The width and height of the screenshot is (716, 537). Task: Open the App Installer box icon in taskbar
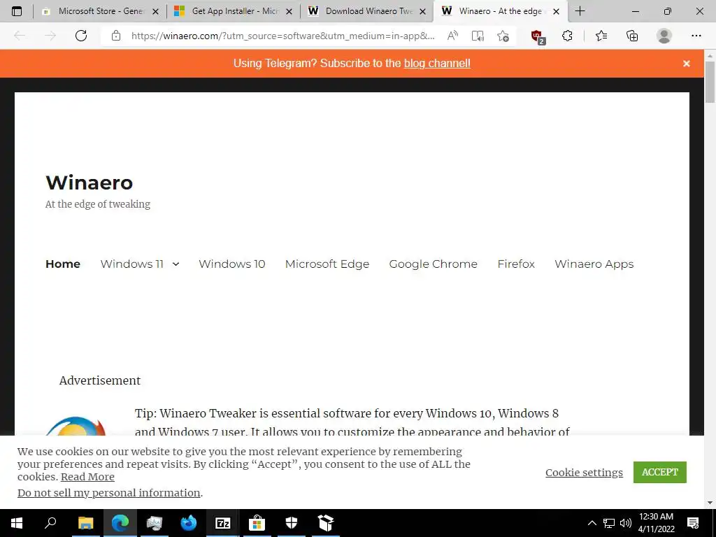pyautogui.click(x=326, y=523)
